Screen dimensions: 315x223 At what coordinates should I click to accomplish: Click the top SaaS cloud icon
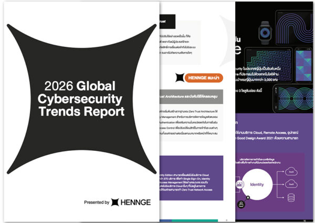pos(291,171)
